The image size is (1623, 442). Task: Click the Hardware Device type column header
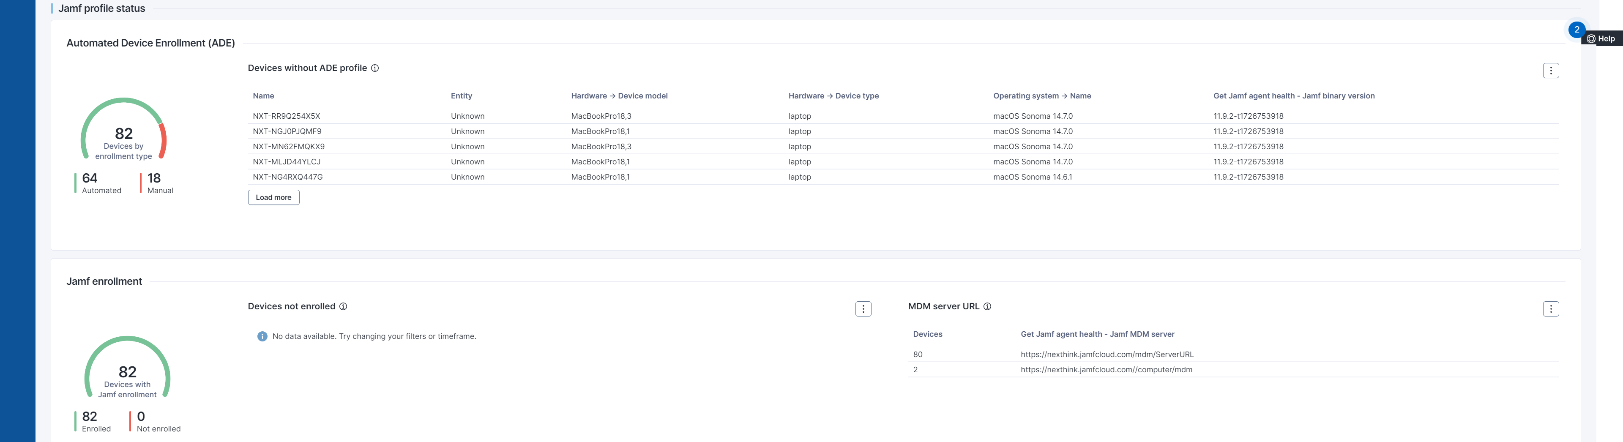point(833,95)
